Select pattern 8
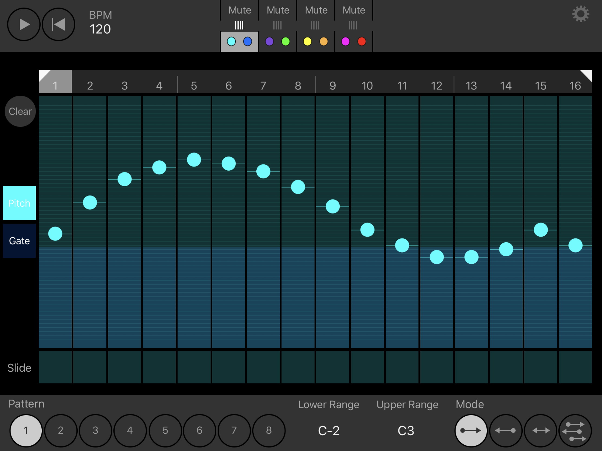This screenshot has height=451, width=602. [269, 430]
